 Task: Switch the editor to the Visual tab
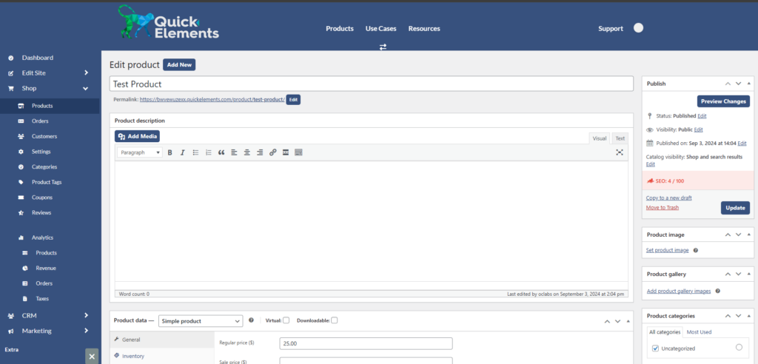(600, 138)
